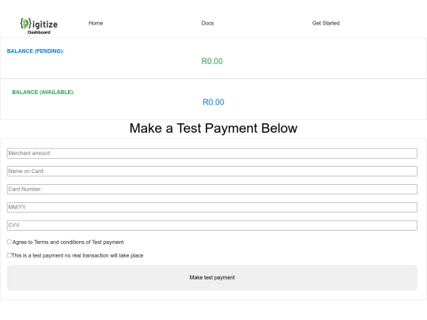Focus the Merchant amount input field
This screenshot has width=427, height=320.
(x=212, y=153)
